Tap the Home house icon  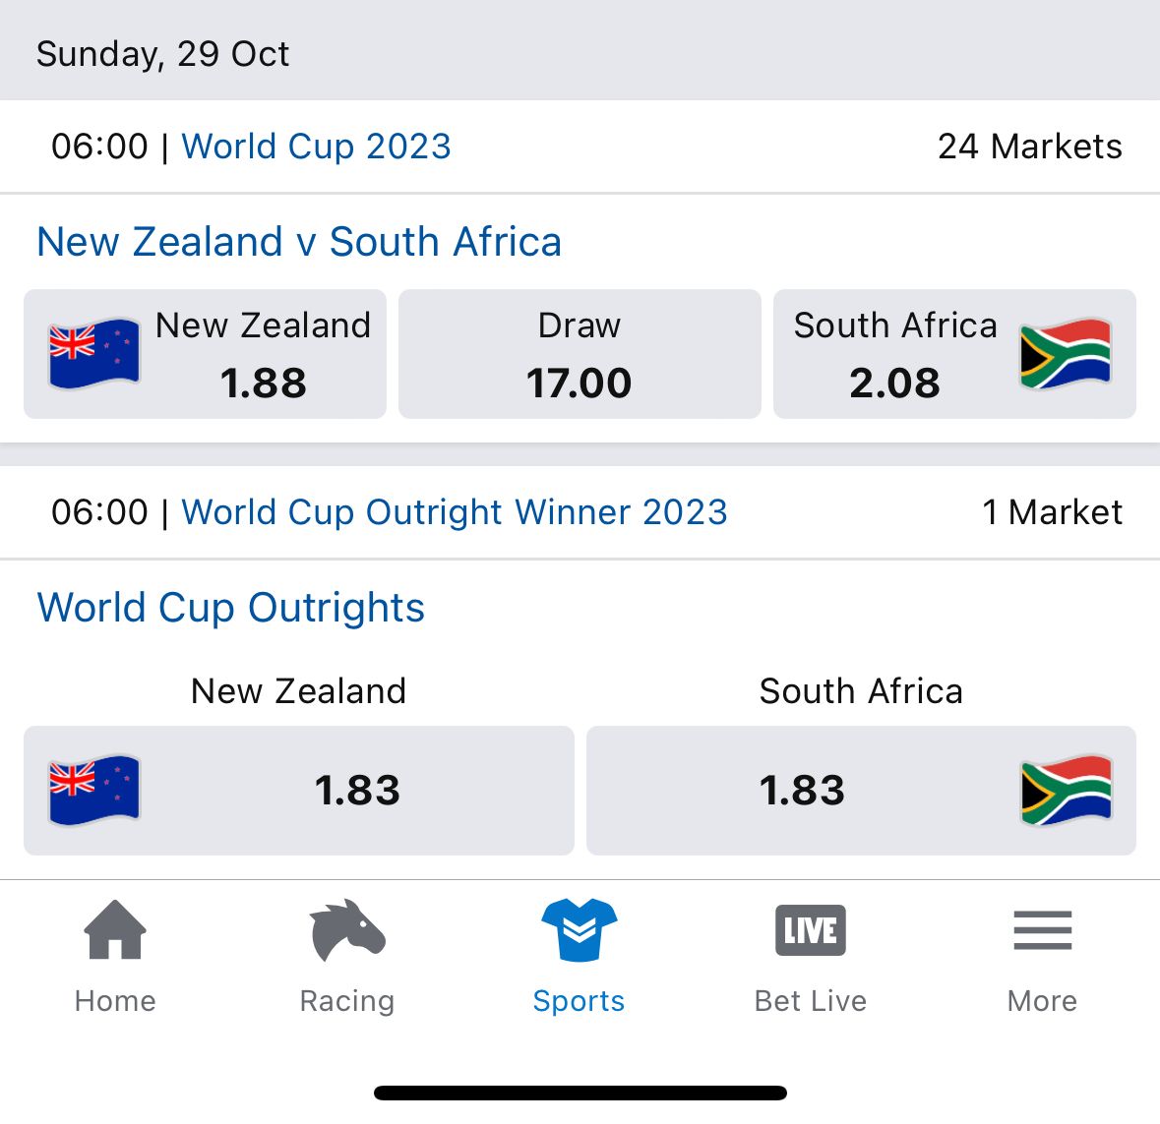pyautogui.click(x=115, y=929)
